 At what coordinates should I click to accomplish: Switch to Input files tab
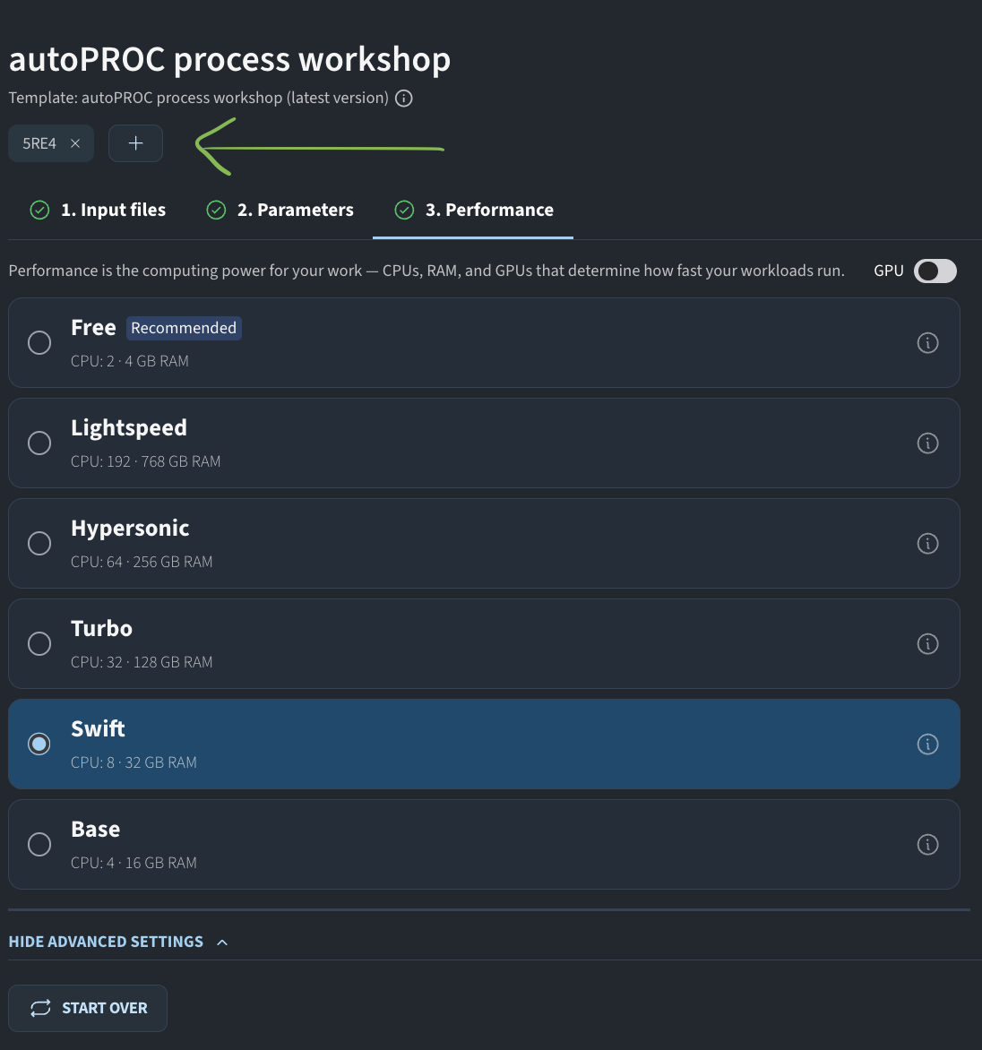[x=98, y=211]
